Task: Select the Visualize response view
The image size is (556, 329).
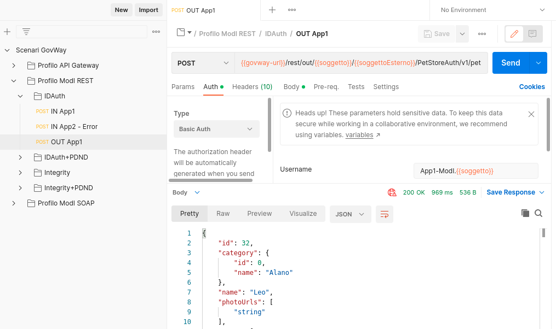Action: (x=303, y=214)
